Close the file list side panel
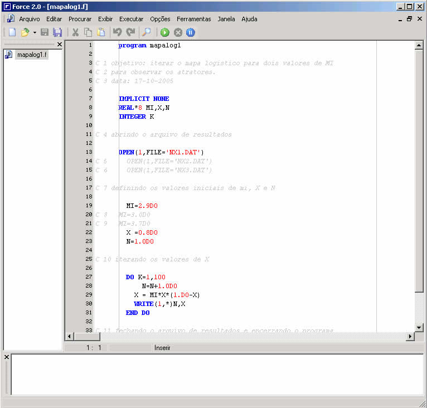The width and height of the screenshot is (427, 408). tap(60, 44)
